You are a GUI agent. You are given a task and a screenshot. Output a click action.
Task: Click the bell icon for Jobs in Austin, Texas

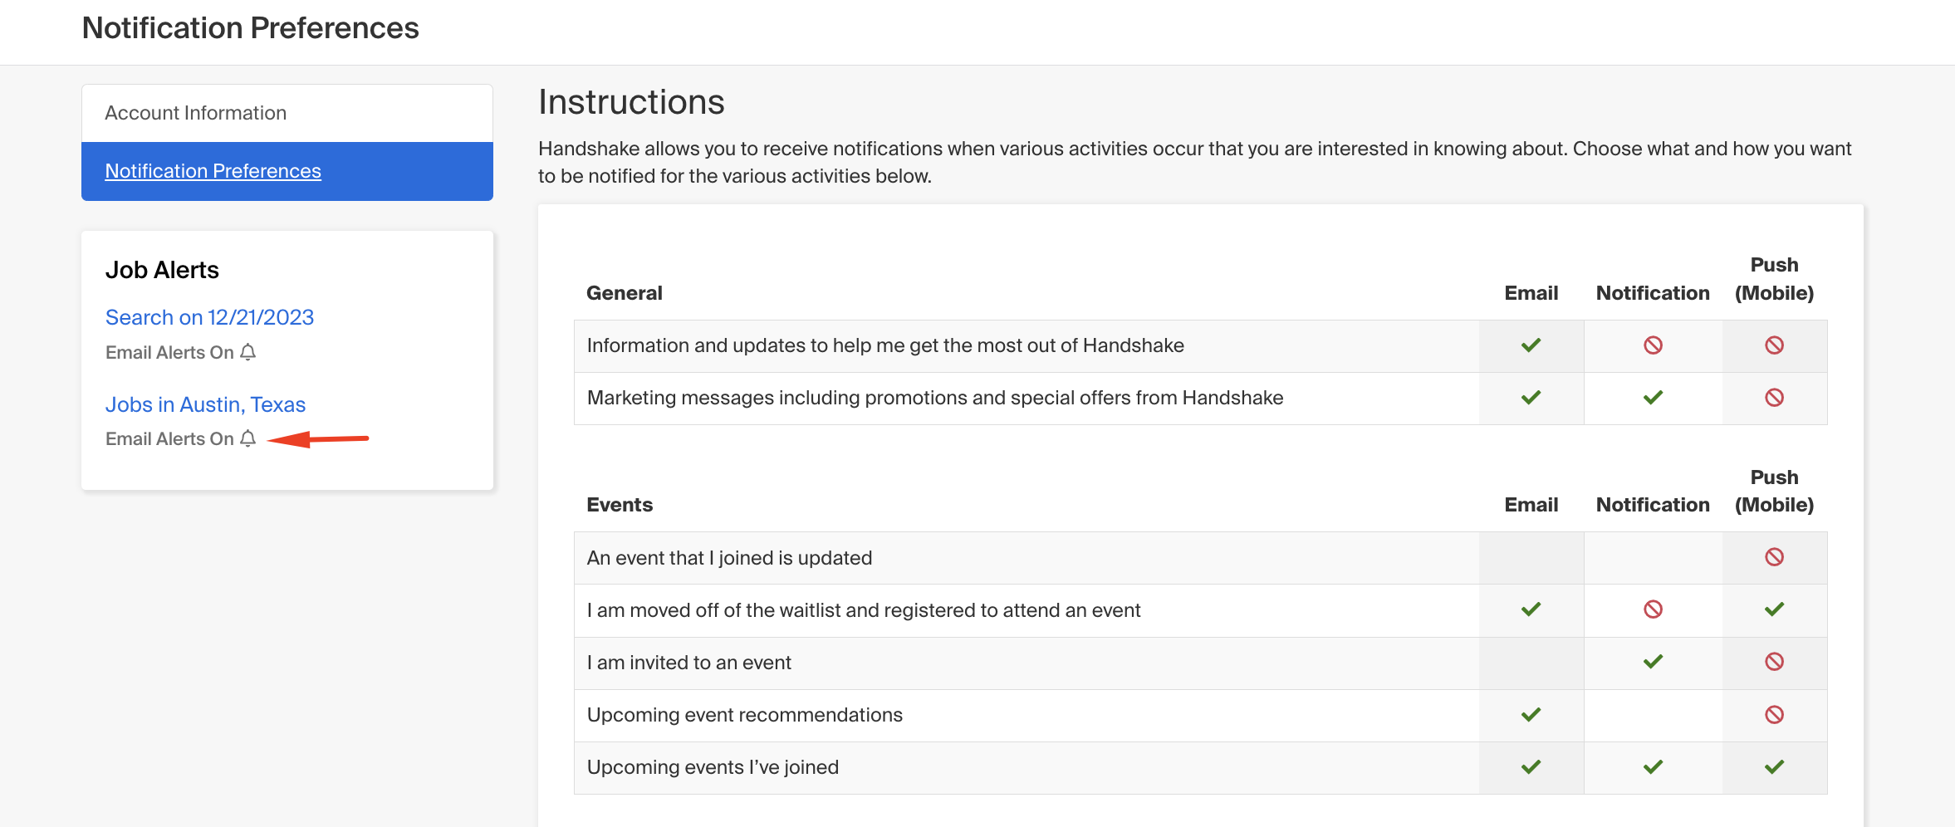click(248, 438)
